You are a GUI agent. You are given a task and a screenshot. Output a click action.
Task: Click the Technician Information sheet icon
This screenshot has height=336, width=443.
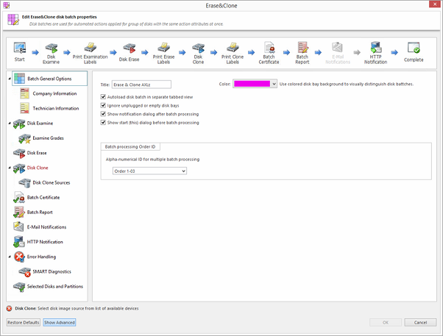24,108
